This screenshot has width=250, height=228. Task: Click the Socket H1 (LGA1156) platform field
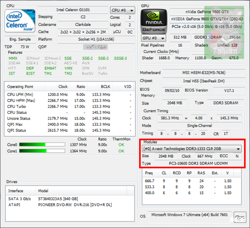coord(96,39)
